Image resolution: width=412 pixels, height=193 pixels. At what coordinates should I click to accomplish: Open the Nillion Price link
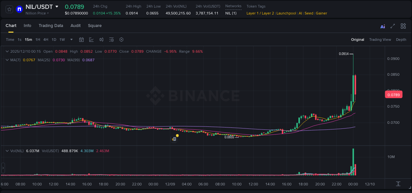(x=36, y=14)
